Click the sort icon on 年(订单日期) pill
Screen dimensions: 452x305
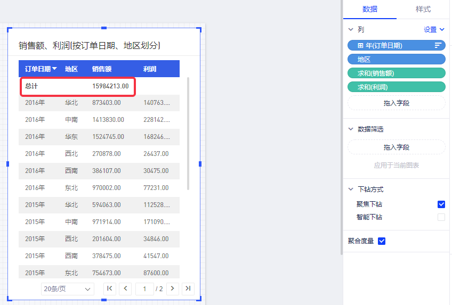pyautogui.click(x=438, y=46)
